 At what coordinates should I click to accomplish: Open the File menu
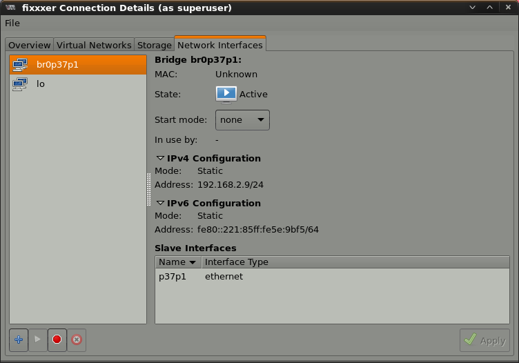[12, 23]
